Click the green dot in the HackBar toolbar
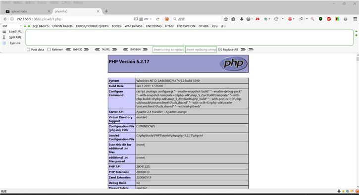Viewport: 359px width, 195px height. click(29, 26)
